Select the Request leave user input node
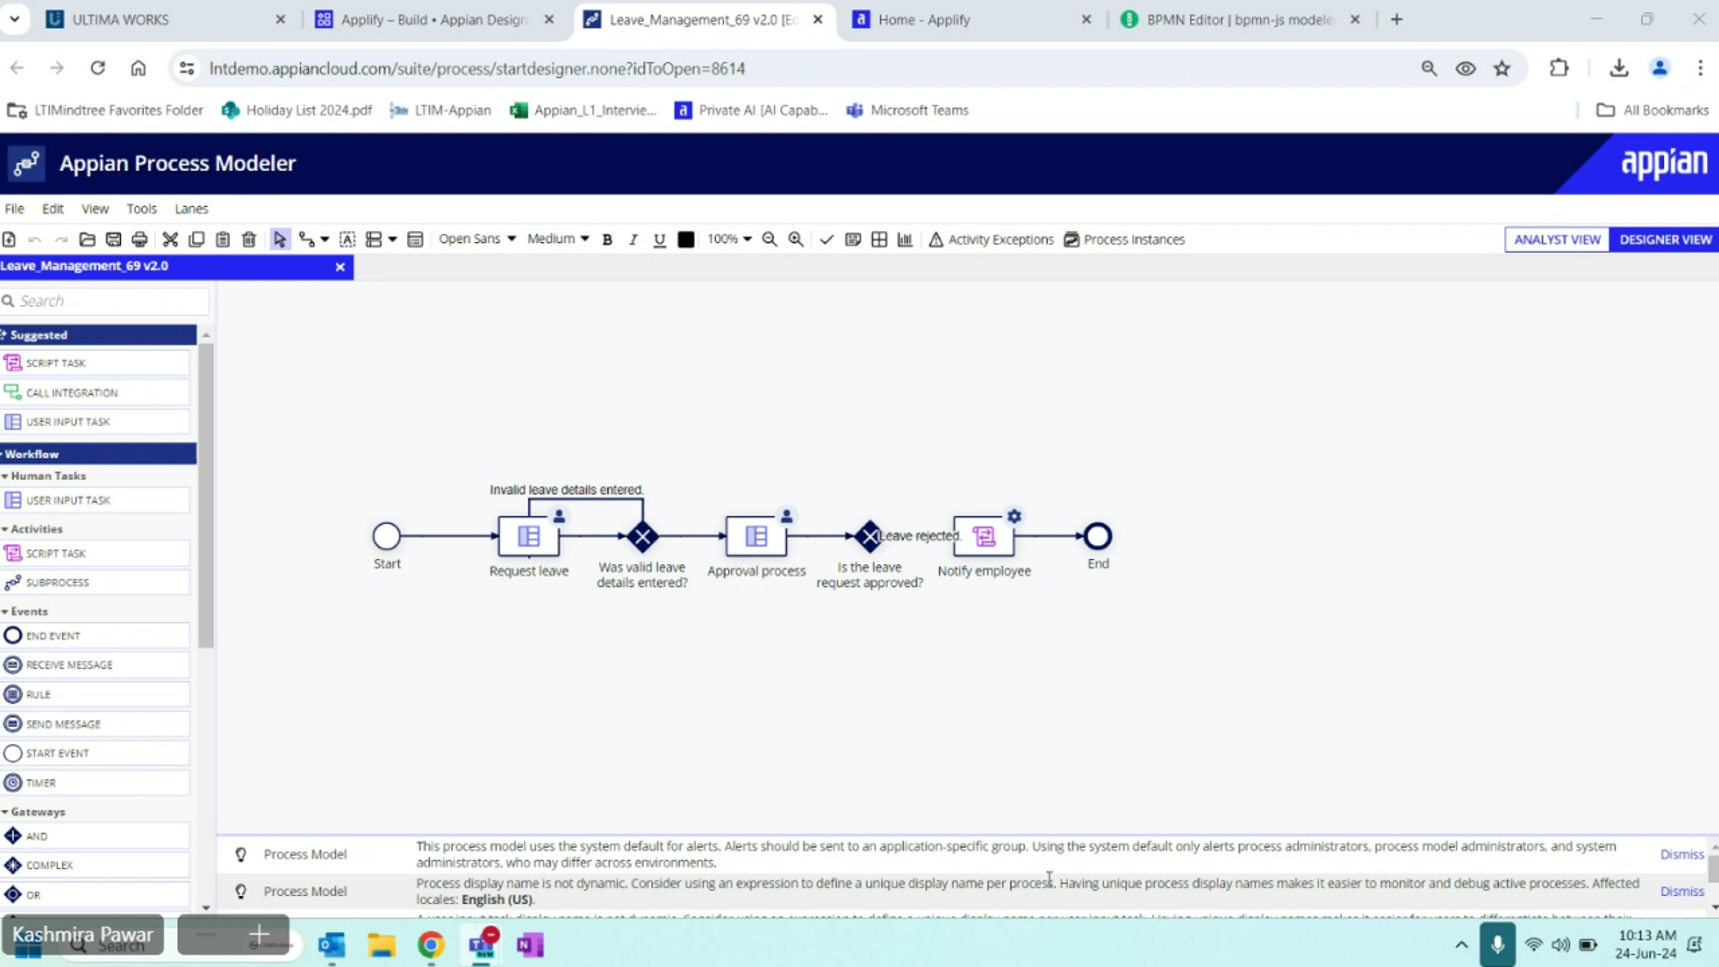The image size is (1719, 967). click(x=529, y=536)
